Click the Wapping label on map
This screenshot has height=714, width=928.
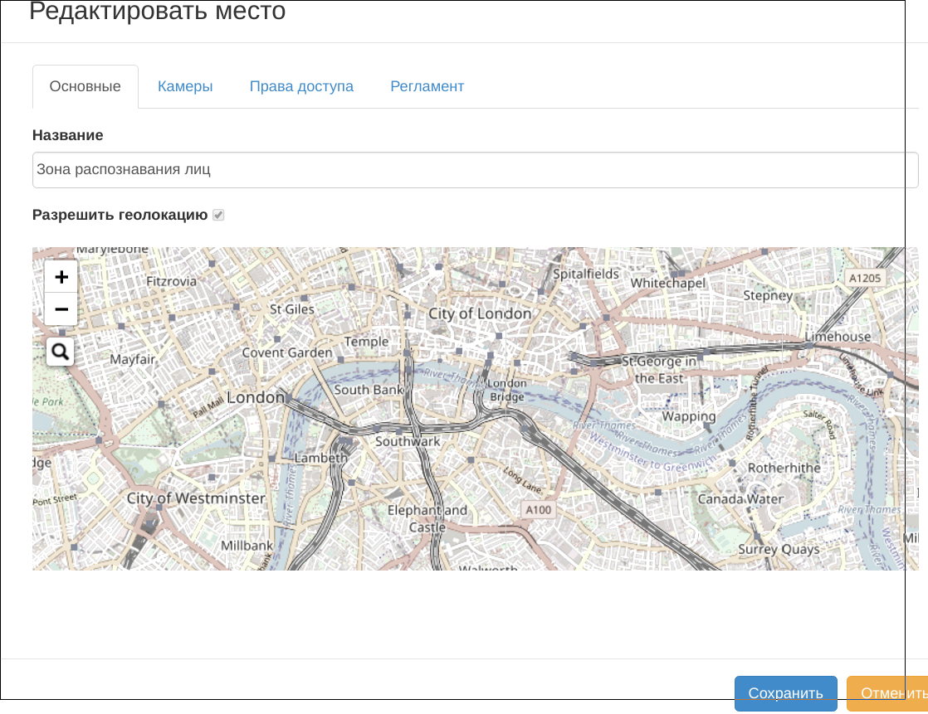[688, 416]
